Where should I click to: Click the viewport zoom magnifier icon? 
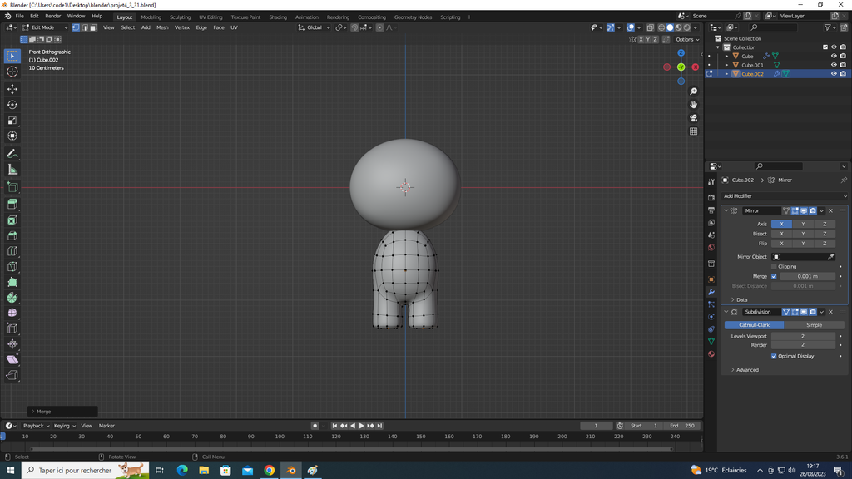click(x=694, y=91)
